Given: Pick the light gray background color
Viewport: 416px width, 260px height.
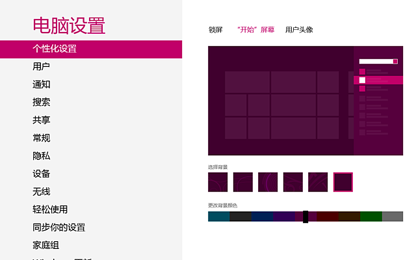Looking at the screenshot, I should click(393, 216).
